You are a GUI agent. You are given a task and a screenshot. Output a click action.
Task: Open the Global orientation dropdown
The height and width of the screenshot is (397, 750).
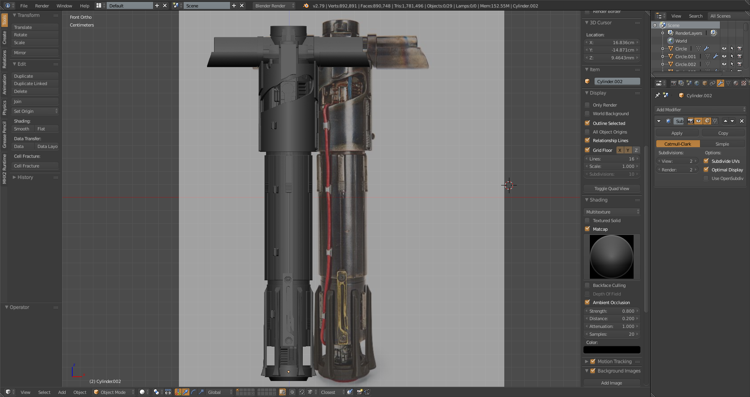220,392
